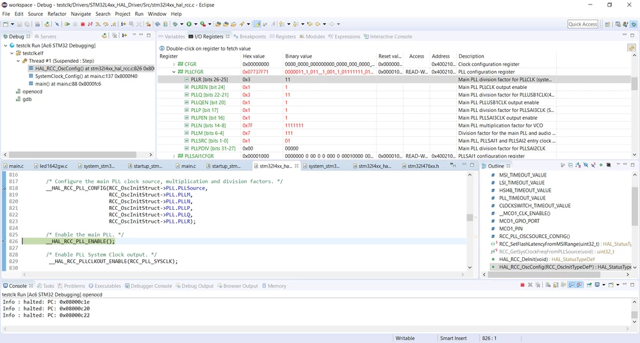640x343 pixels.
Task: Click the Skip All Breakpoints icon
Action: click(57, 24)
